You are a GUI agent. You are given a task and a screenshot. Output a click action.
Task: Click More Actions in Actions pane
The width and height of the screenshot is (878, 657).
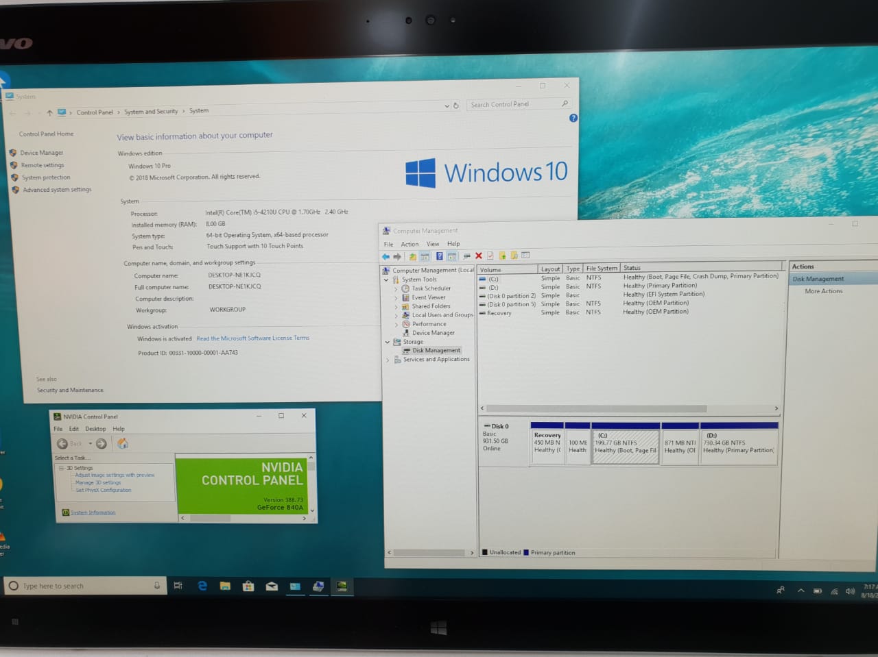point(824,291)
